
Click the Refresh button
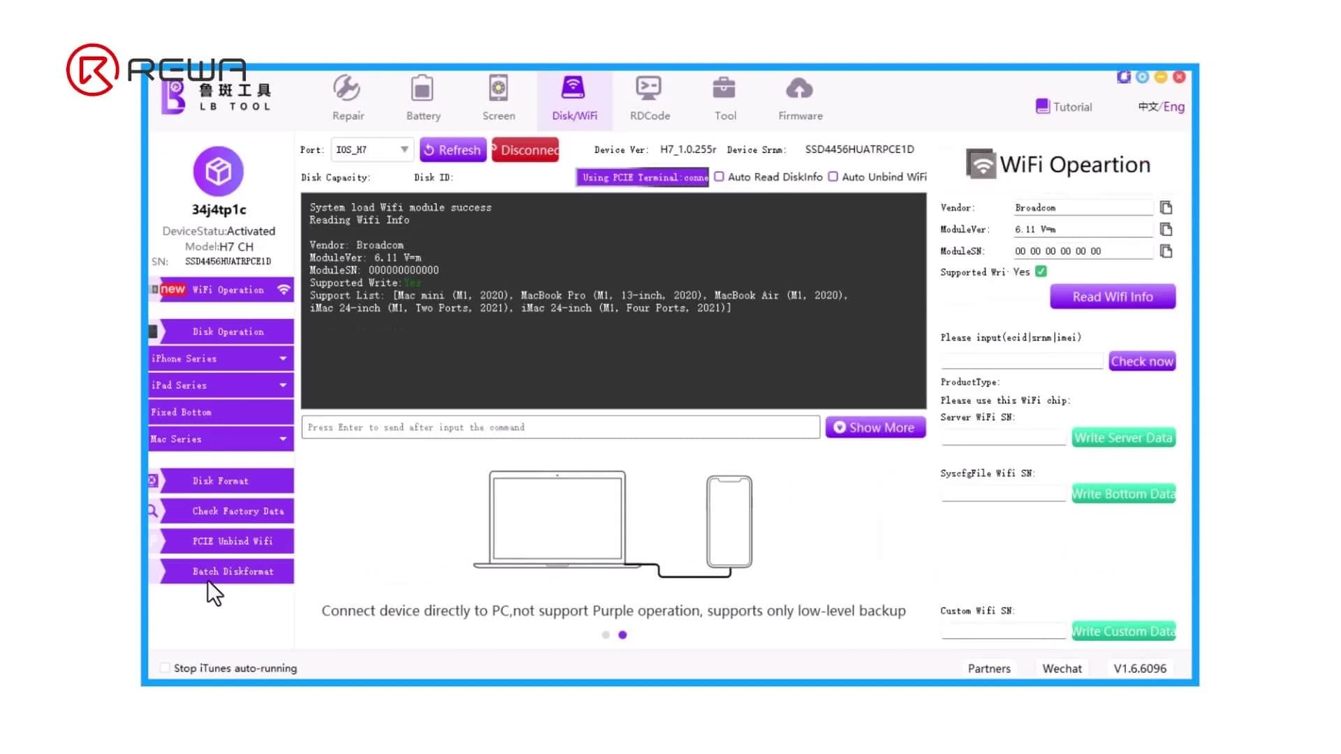[x=453, y=149]
